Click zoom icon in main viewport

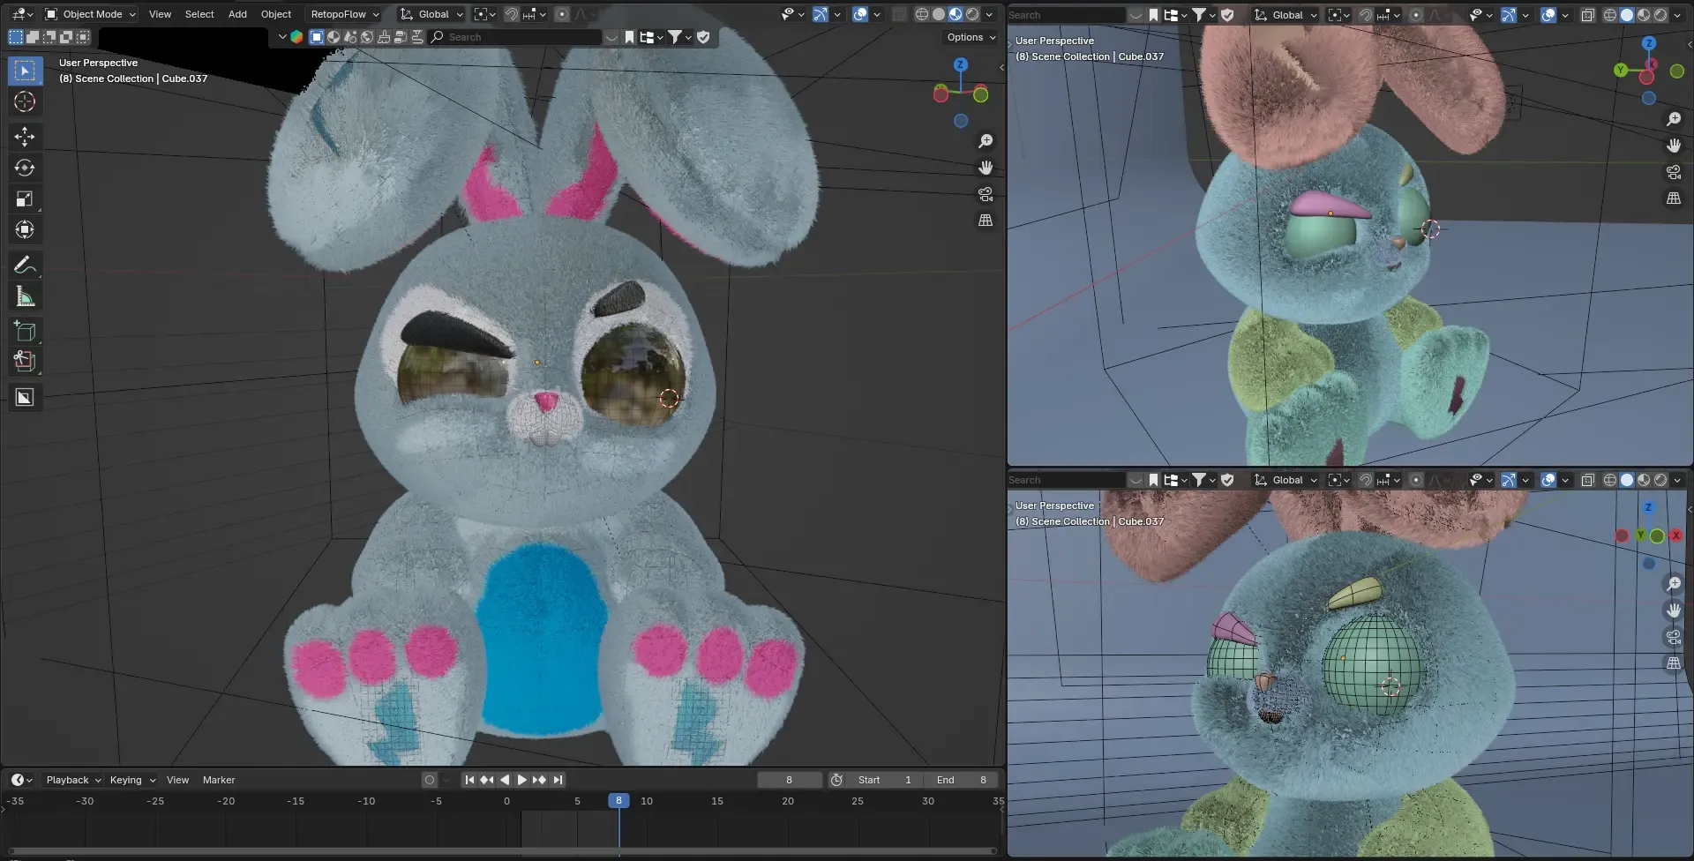986,141
